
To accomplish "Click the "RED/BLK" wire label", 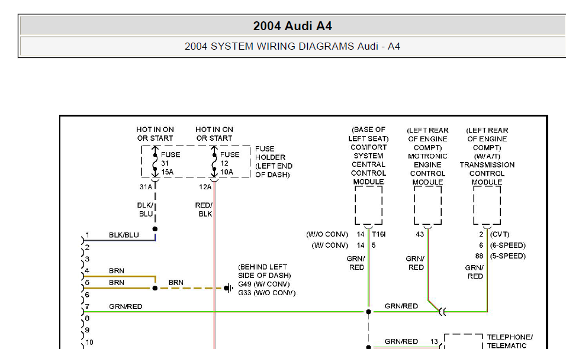I will click(204, 209).
